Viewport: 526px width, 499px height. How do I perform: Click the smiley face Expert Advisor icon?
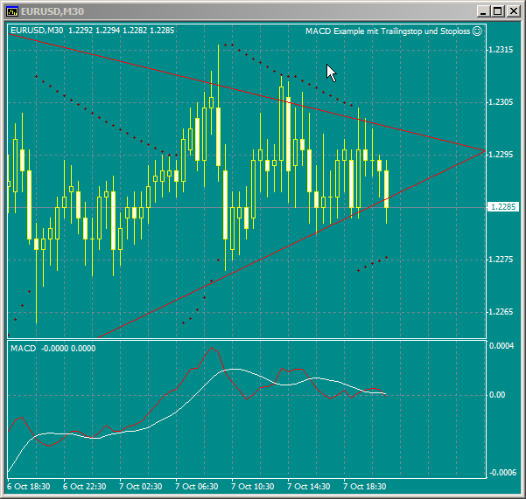pos(477,31)
